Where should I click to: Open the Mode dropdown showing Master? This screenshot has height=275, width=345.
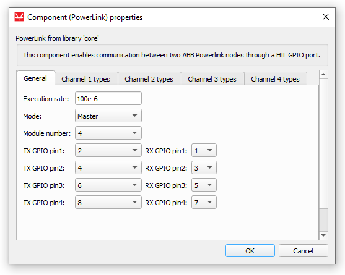coord(108,116)
